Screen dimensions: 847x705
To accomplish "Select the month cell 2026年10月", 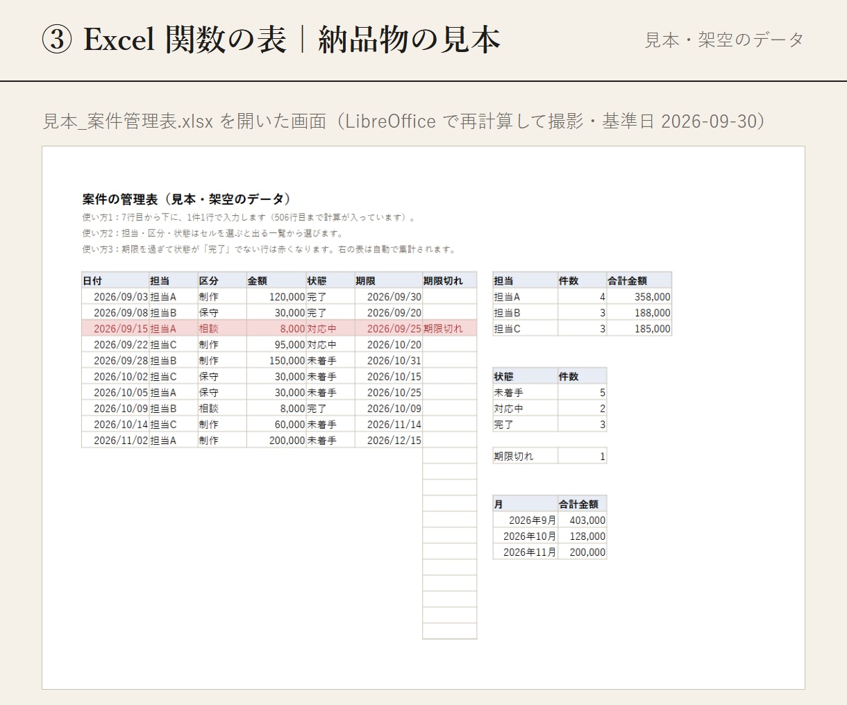I will (x=526, y=536).
